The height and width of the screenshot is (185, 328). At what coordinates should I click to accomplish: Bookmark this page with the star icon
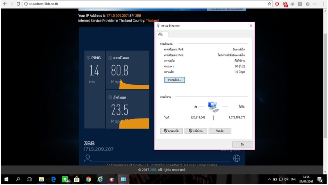tap(269, 4)
